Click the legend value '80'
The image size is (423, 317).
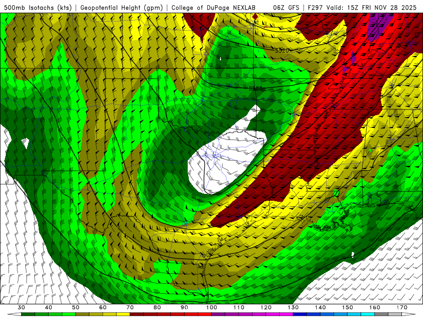157,307
